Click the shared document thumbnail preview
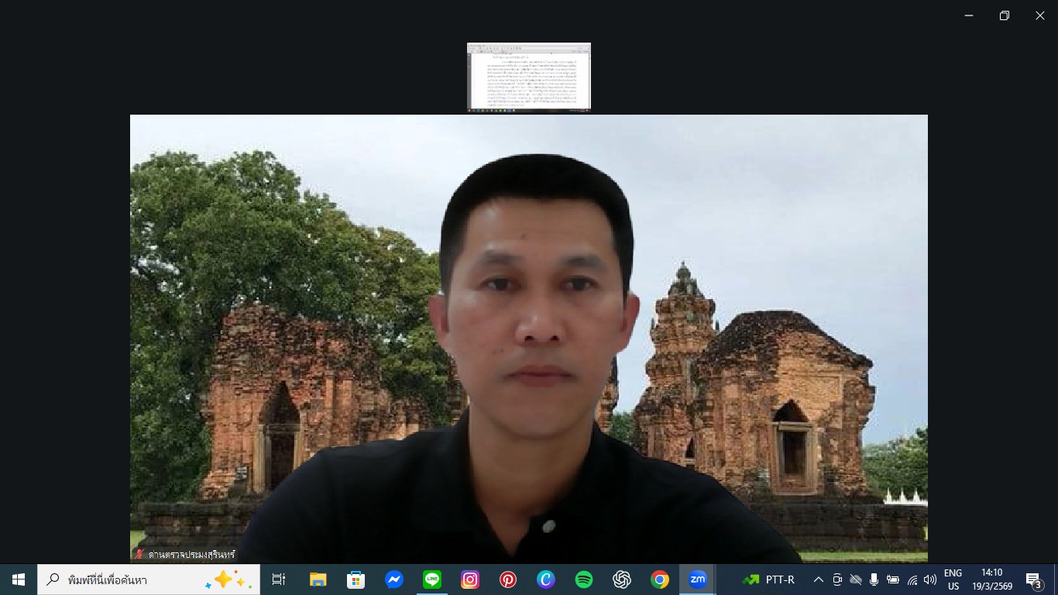 [528, 76]
